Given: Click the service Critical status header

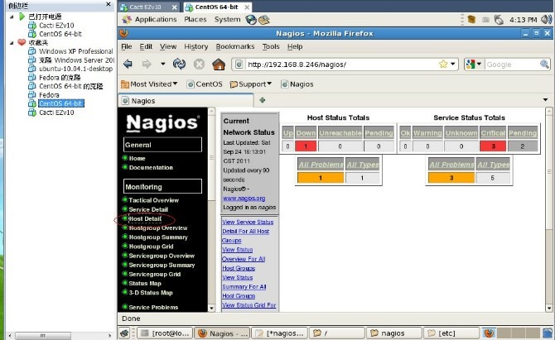Looking at the screenshot, I should click(x=493, y=133).
